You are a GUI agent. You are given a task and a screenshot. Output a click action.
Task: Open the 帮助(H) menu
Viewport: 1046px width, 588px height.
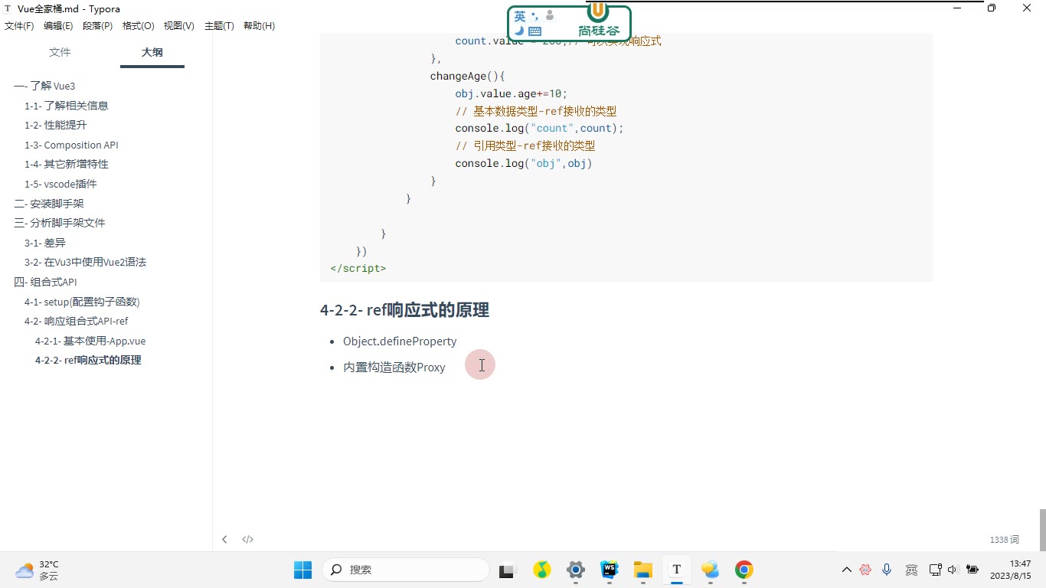click(x=259, y=26)
